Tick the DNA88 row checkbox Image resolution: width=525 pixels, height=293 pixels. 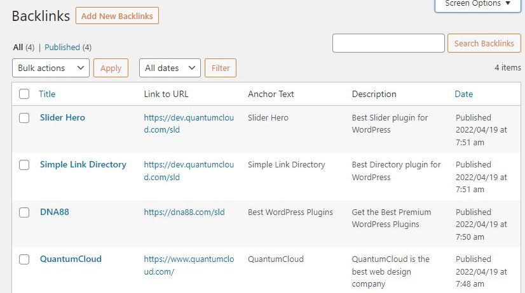(x=24, y=212)
